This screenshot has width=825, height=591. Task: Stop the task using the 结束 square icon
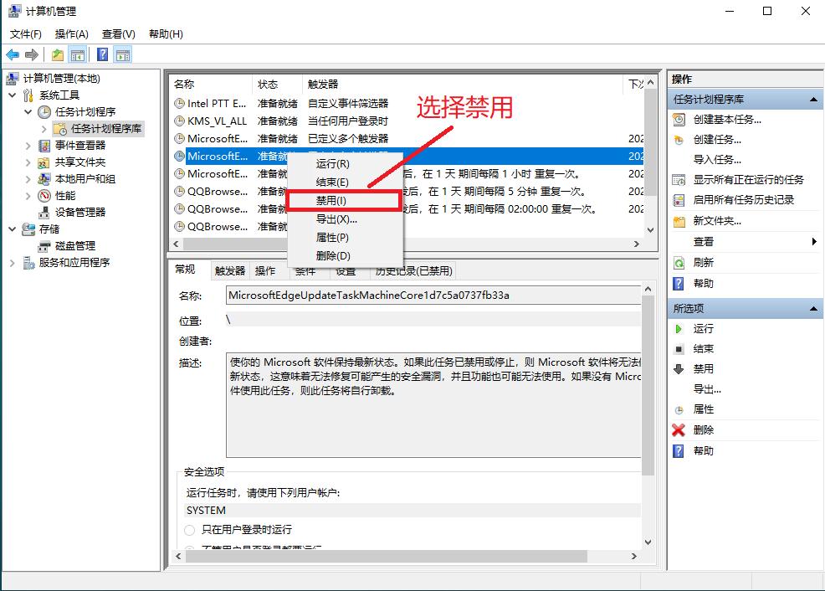tap(679, 348)
